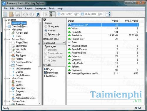Toggle the Download man. checkbox
Image resolution: width=147 pixels, height=111 pixels.
pyautogui.click(x=46, y=53)
